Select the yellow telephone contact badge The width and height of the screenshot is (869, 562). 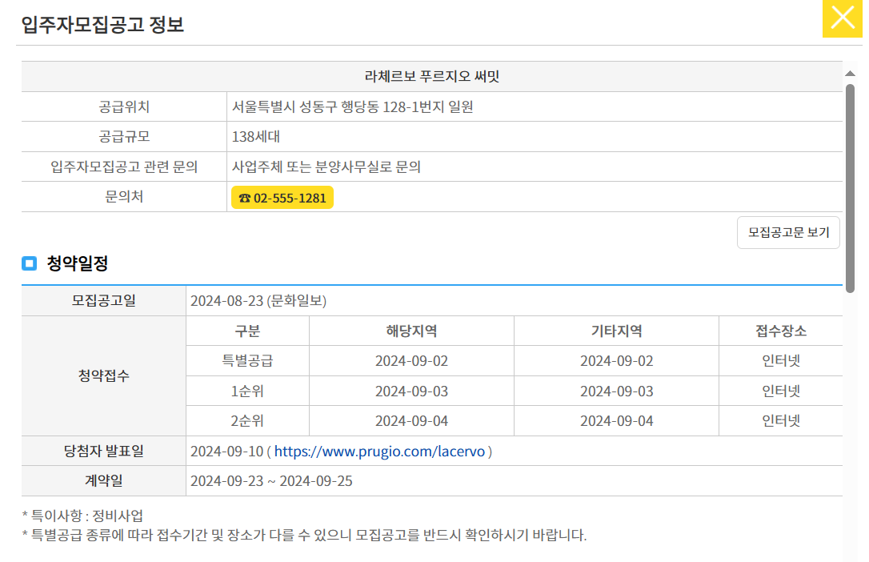[282, 196]
